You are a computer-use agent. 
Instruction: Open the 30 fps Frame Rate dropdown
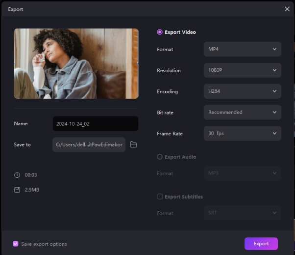point(242,133)
